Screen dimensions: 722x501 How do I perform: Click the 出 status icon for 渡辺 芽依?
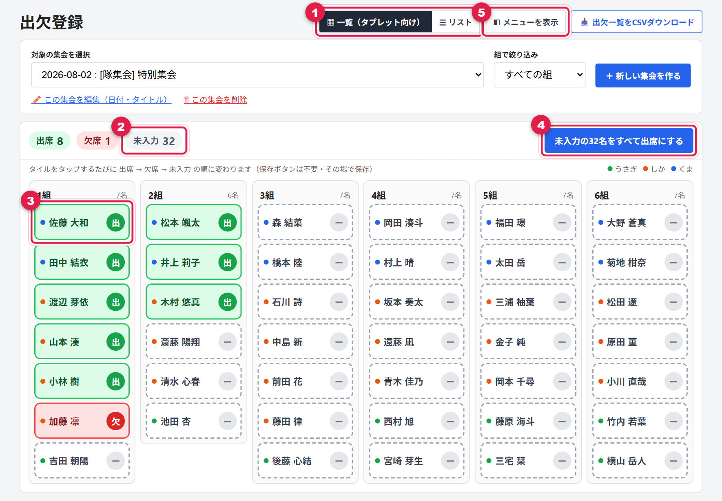[116, 302]
